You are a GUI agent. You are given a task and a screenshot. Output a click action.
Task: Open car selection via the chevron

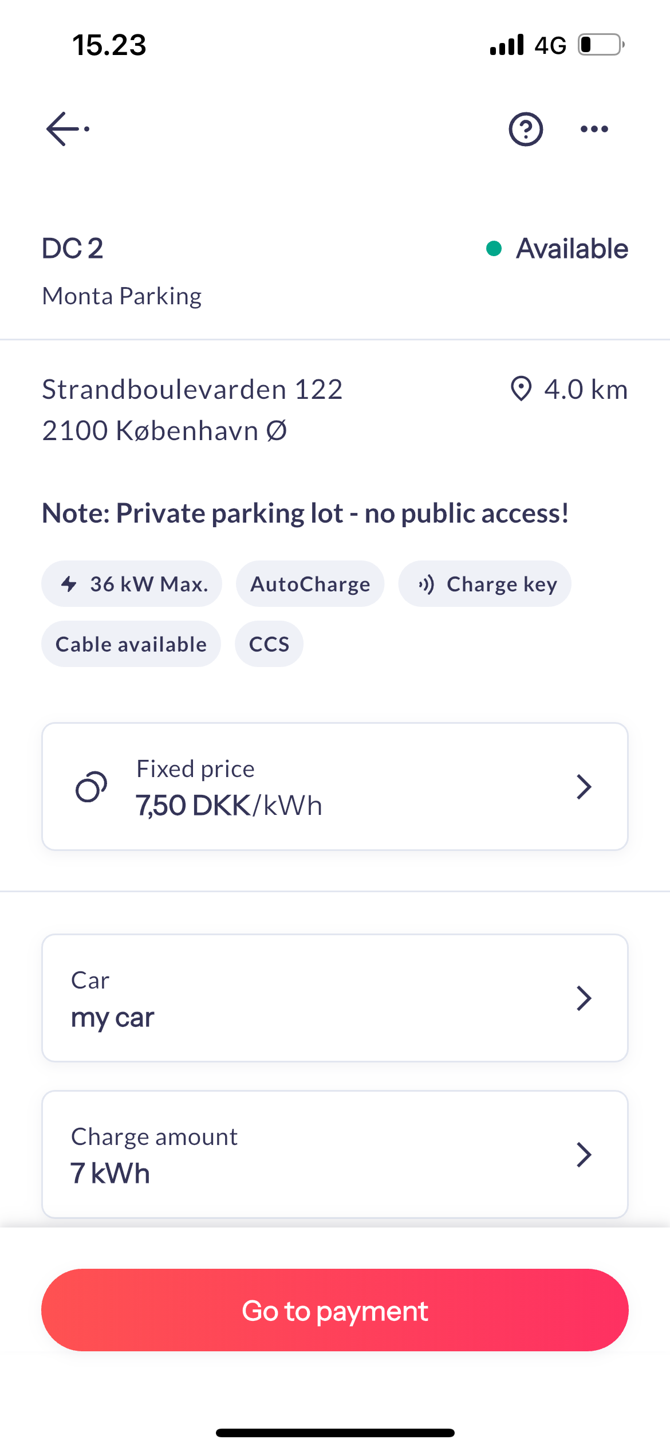click(x=584, y=998)
